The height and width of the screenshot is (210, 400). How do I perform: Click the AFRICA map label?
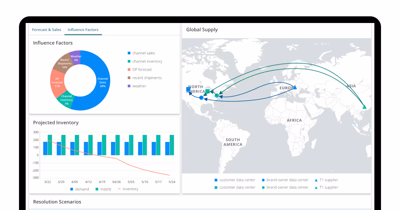(294, 120)
